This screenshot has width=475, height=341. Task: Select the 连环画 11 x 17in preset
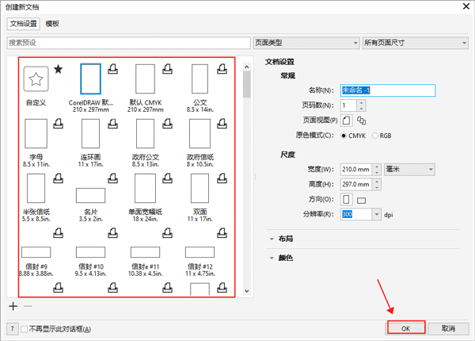(x=90, y=133)
